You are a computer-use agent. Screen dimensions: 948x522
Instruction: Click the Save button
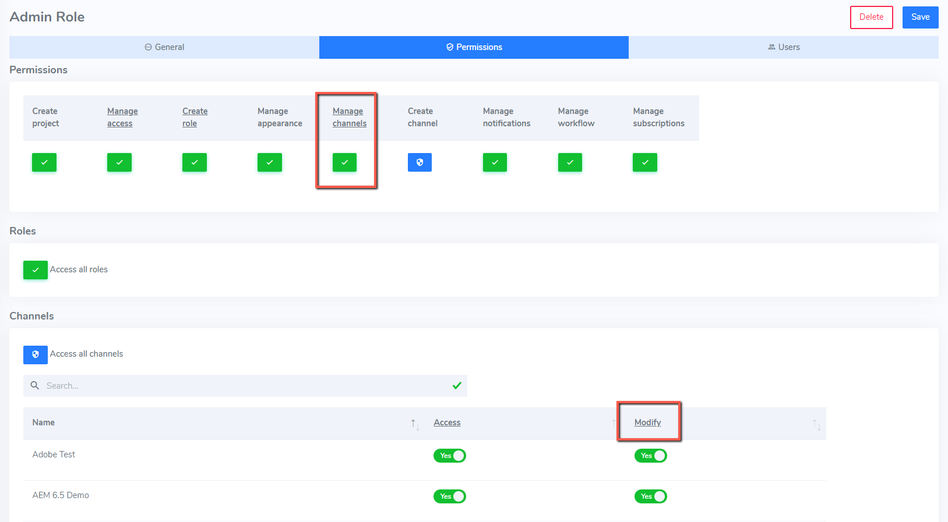pyautogui.click(x=921, y=17)
